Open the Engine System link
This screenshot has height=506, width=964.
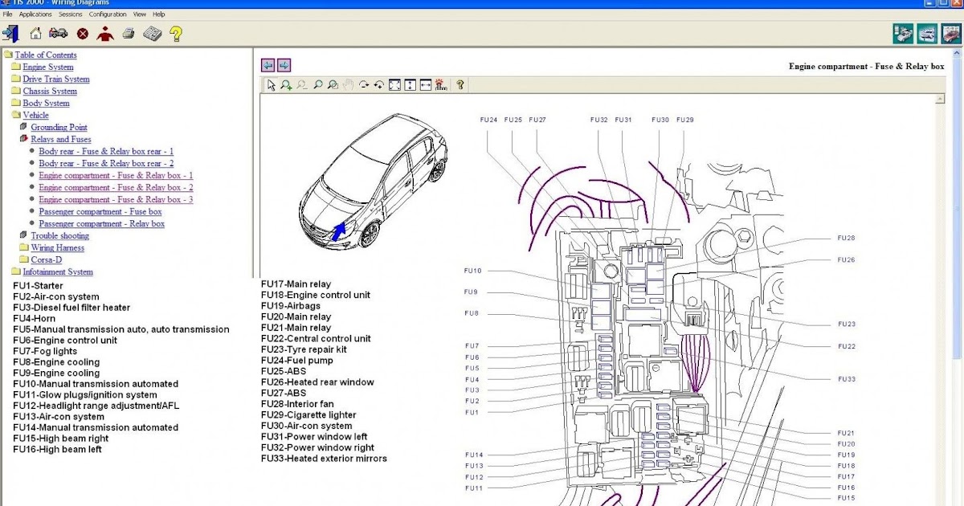[x=48, y=67]
